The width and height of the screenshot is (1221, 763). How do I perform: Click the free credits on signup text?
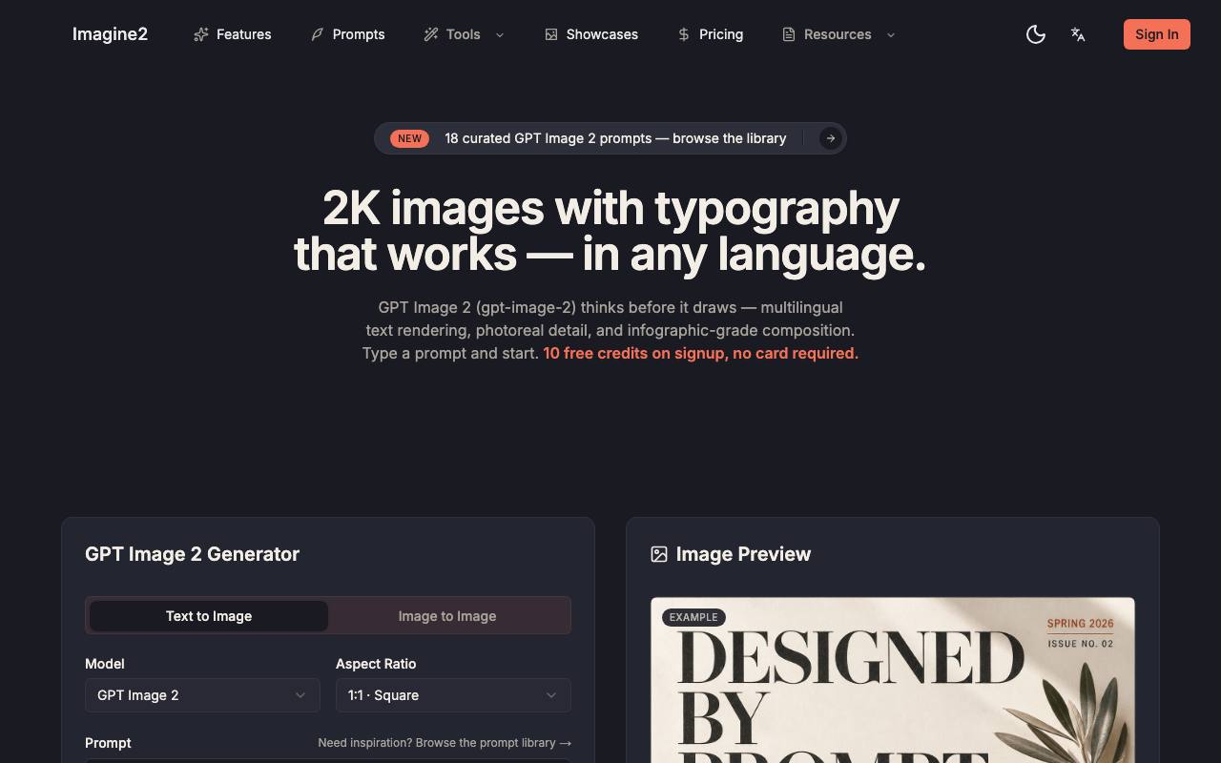[701, 353]
